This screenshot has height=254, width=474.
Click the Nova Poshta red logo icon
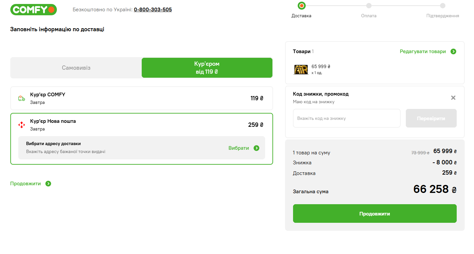pyautogui.click(x=22, y=125)
